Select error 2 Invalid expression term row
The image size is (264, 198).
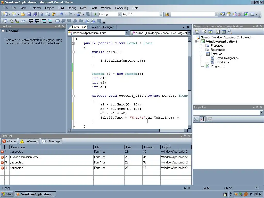click(96, 157)
